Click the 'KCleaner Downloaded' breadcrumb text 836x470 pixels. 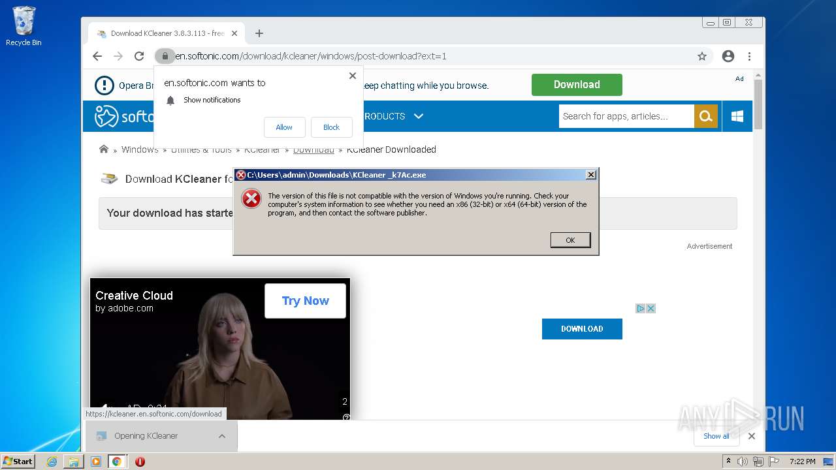pyautogui.click(x=391, y=149)
